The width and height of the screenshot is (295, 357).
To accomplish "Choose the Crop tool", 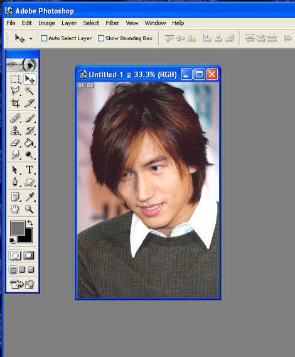I will [15, 103].
